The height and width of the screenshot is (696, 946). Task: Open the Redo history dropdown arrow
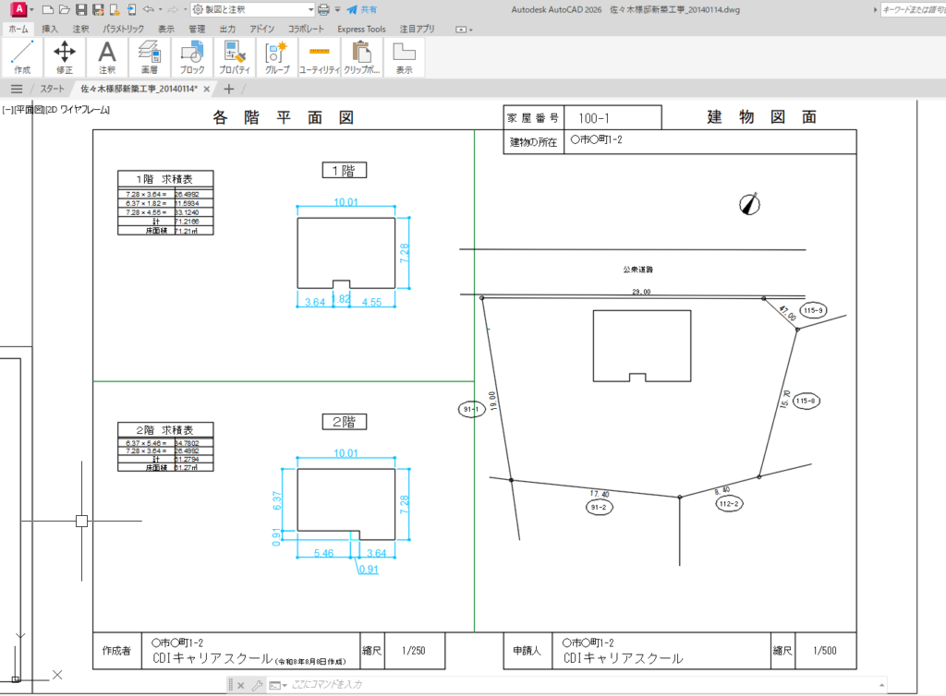pos(185,9)
